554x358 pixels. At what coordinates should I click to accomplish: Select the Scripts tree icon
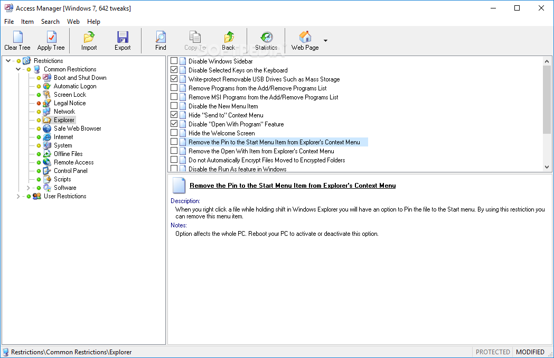point(47,179)
